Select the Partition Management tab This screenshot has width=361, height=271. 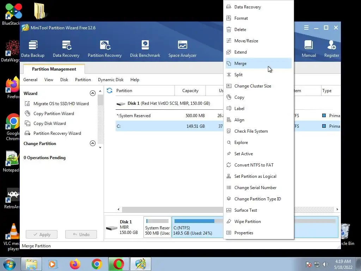[x=54, y=69]
